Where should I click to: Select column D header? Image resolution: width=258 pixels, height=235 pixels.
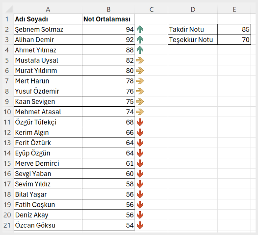[x=193, y=9]
